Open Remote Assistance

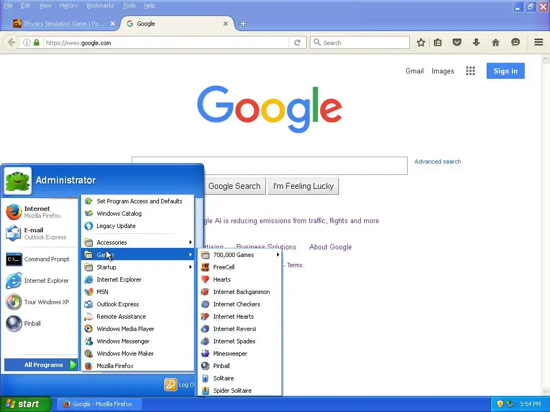(x=137, y=317)
